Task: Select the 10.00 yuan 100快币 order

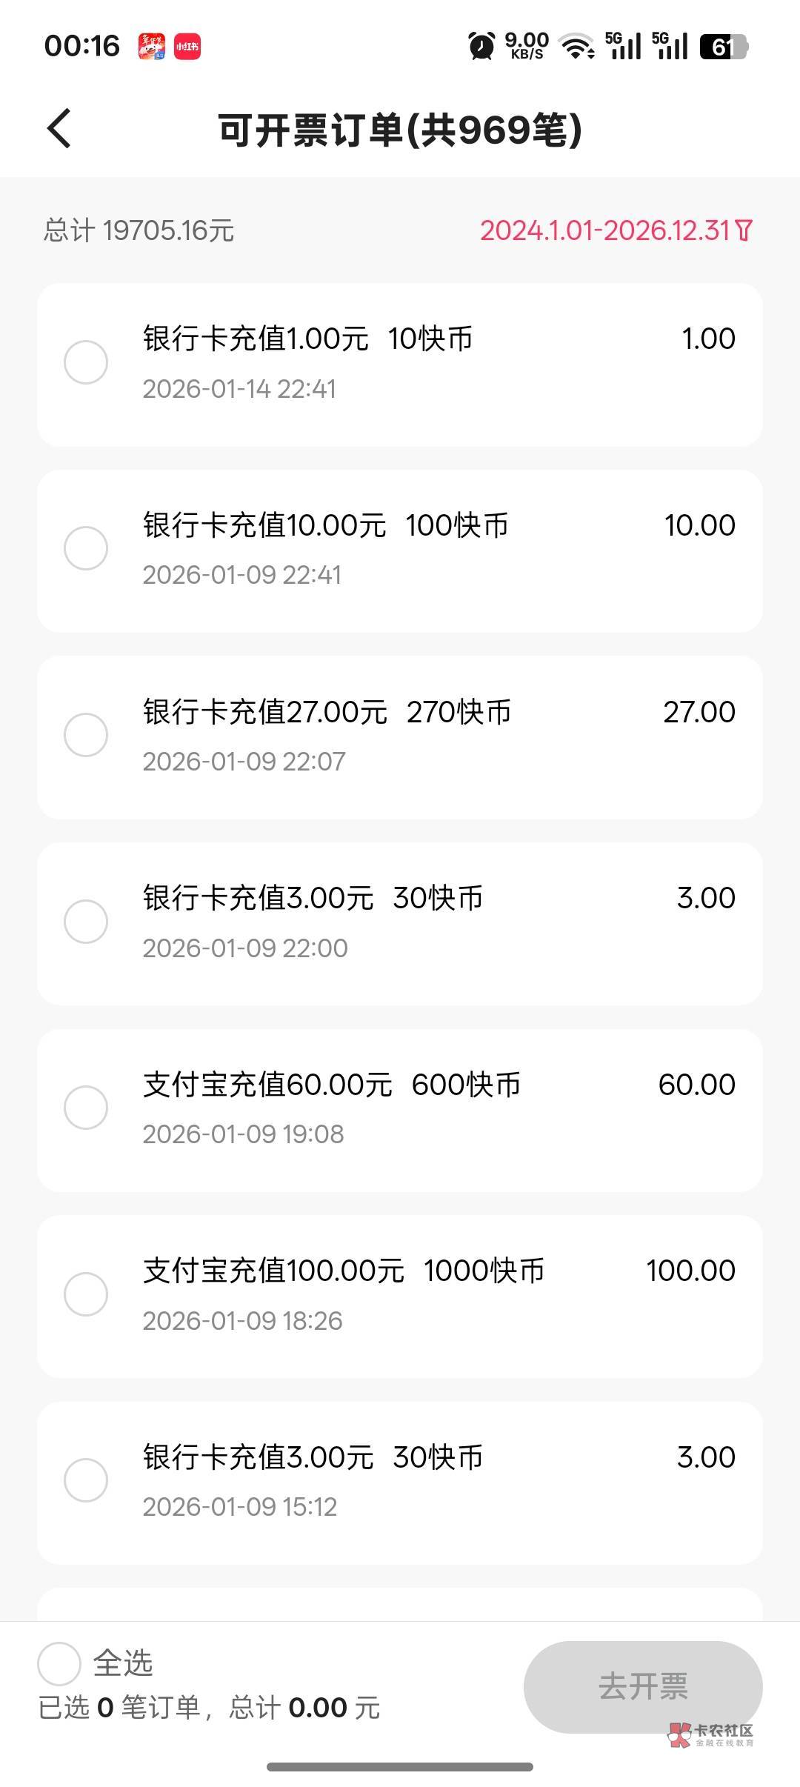Action: pos(86,548)
